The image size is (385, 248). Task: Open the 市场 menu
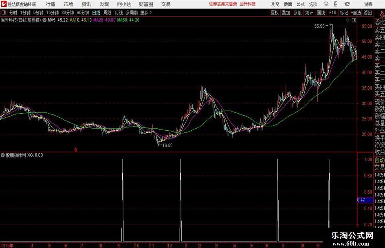point(68,4)
